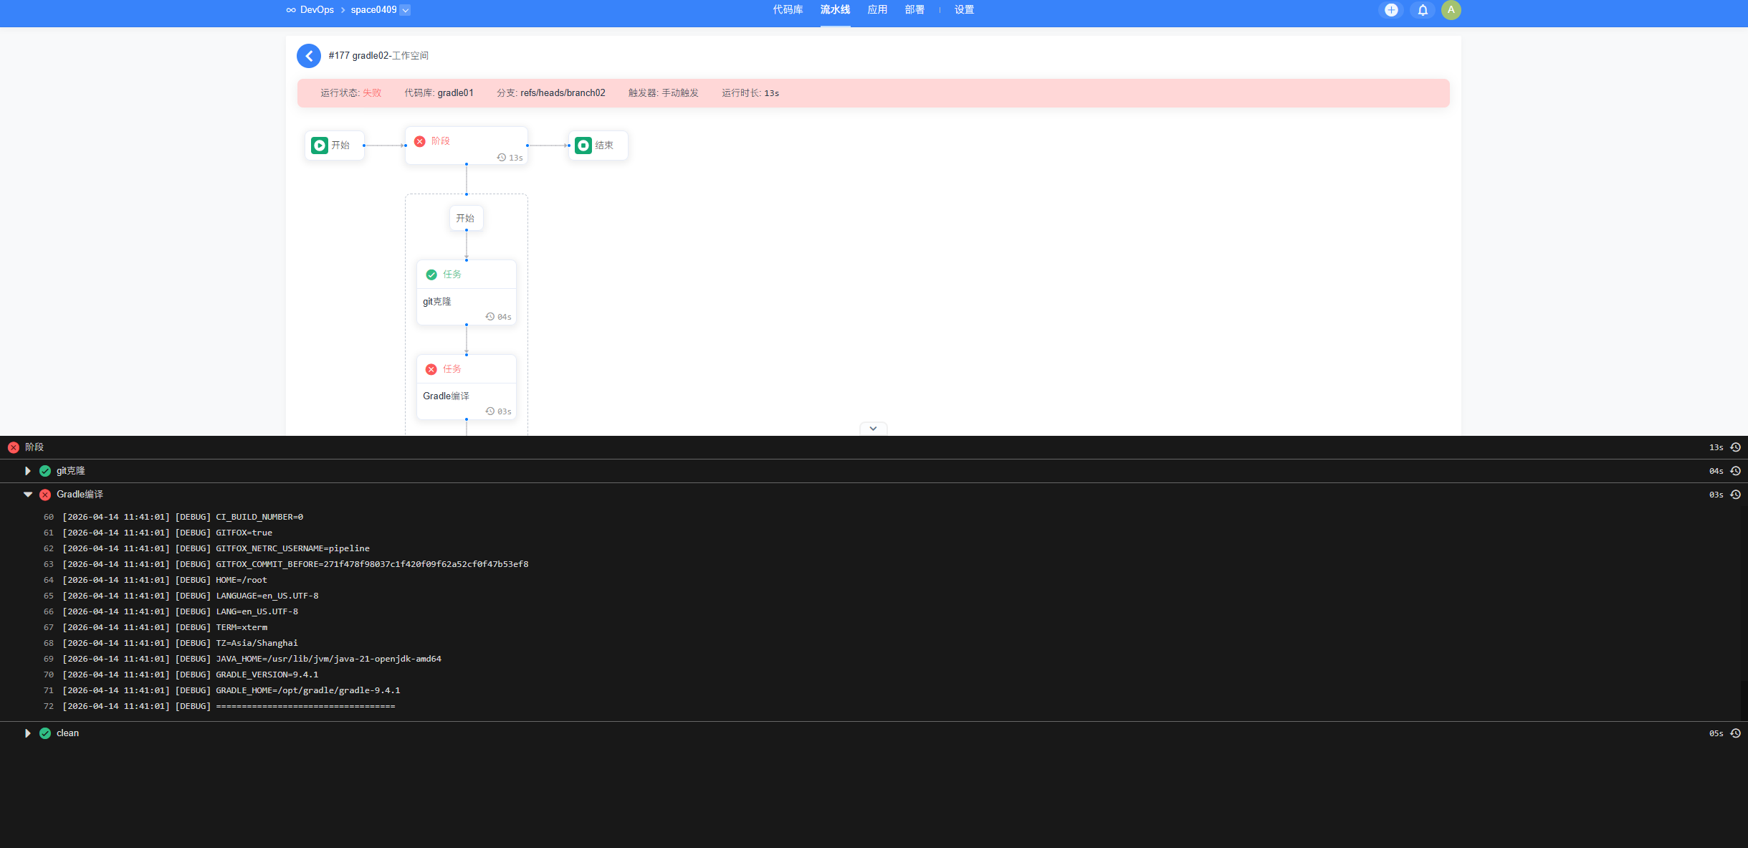Switch to the 代码库 tab
1748x848 pixels.
click(788, 10)
